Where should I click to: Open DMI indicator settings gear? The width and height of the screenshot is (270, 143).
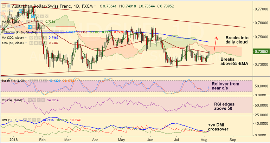(x=30, y=120)
